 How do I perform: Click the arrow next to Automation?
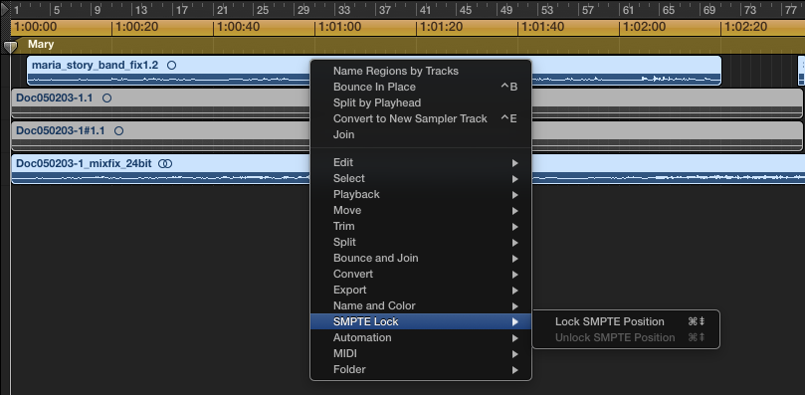click(514, 338)
